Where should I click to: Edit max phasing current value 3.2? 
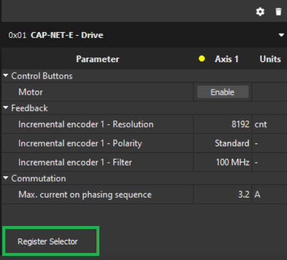click(222, 194)
